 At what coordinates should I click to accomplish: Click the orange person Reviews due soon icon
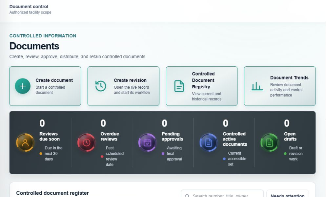[x=25, y=142]
